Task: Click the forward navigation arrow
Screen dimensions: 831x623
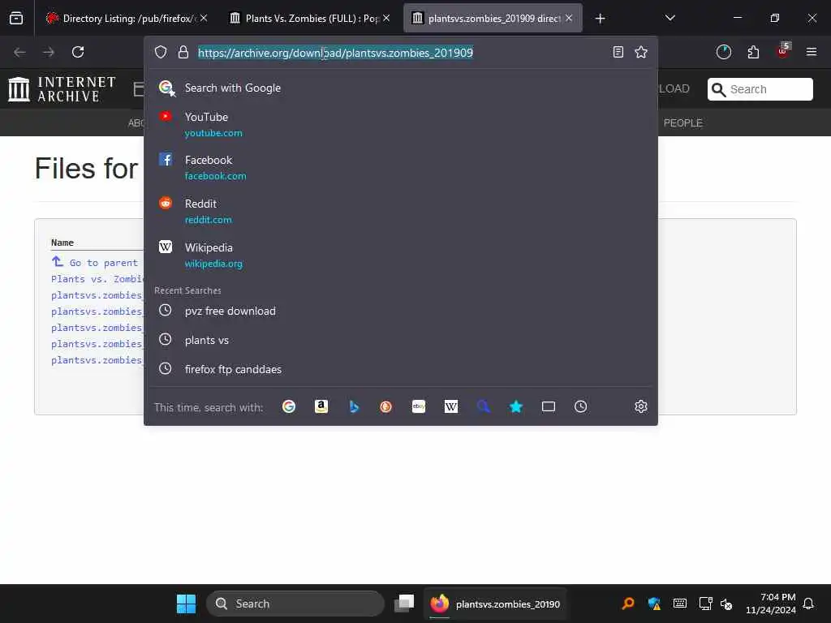Action: (x=49, y=52)
